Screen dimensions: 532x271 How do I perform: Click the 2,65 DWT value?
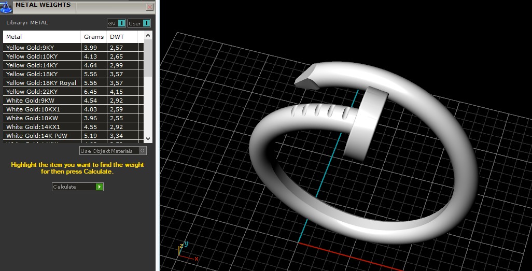tap(116, 56)
